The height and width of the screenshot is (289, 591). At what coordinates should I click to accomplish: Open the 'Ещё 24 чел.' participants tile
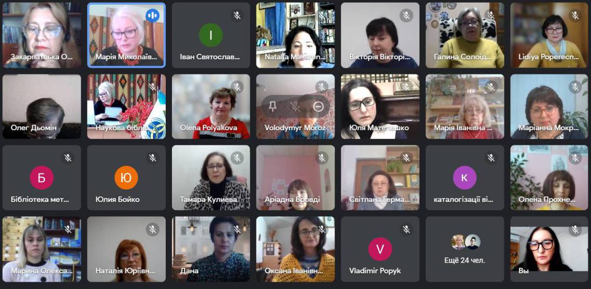click(x=465, y=249)
